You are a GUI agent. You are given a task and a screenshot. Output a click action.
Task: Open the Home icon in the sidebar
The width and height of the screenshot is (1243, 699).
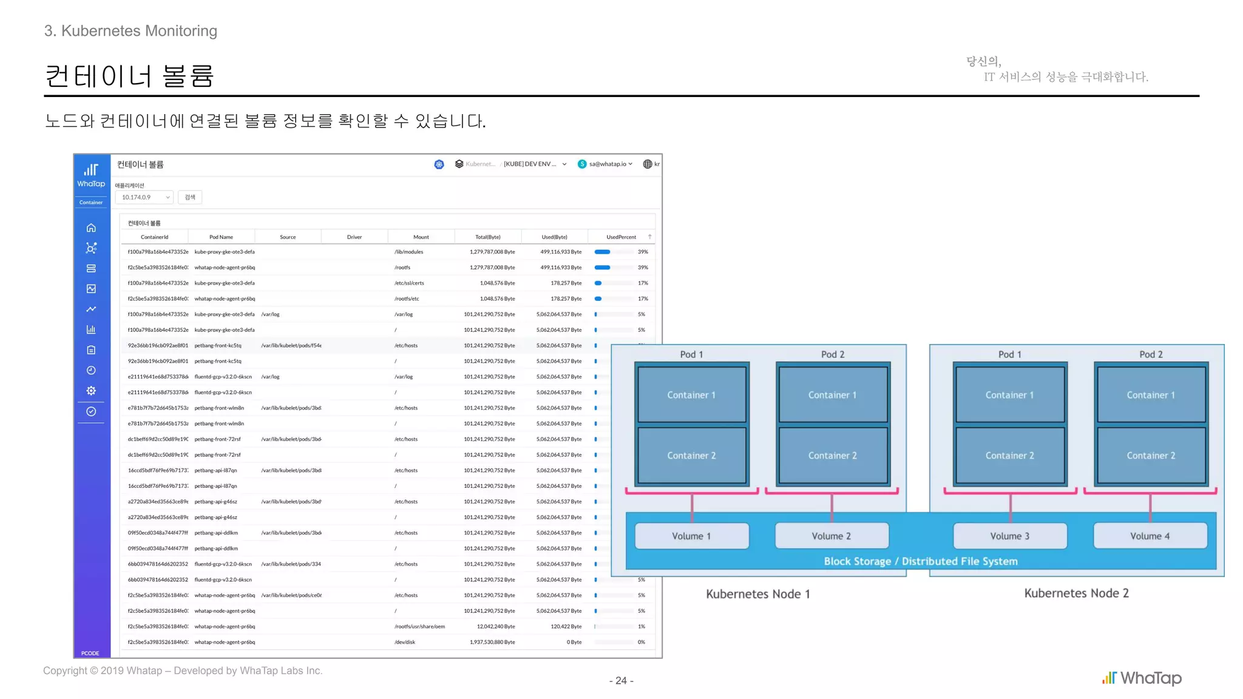click(x=91, y=228)
